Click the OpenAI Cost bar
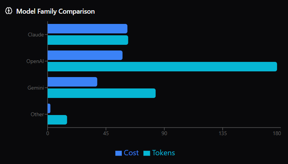 click(85, 55)
